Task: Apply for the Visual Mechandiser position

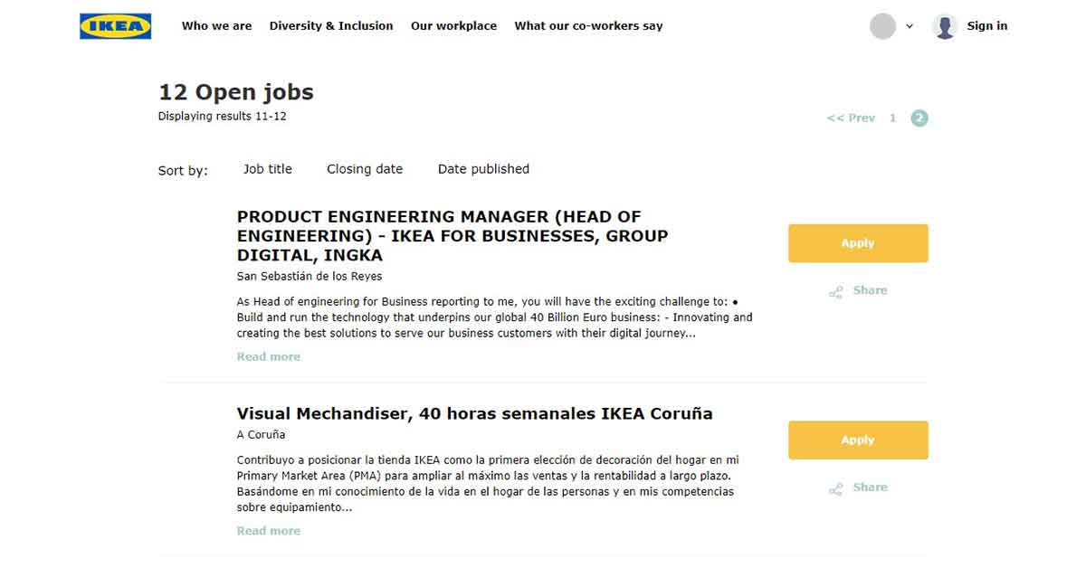Action: point(858,440)
